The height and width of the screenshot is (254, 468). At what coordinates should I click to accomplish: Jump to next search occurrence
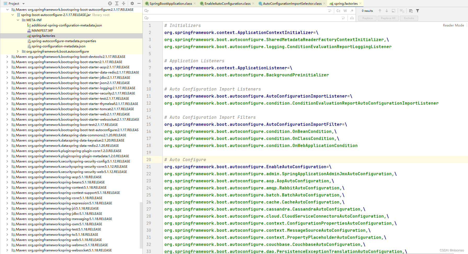(x=387, y=11)
